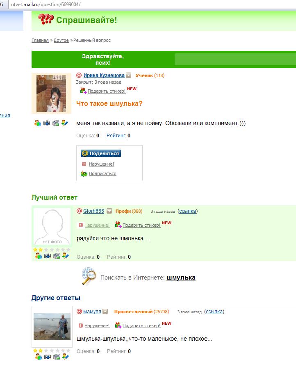This screenshot has width=296, height=378.
Task: Go to Главная breadcrumb
Action: click(40, 40)
